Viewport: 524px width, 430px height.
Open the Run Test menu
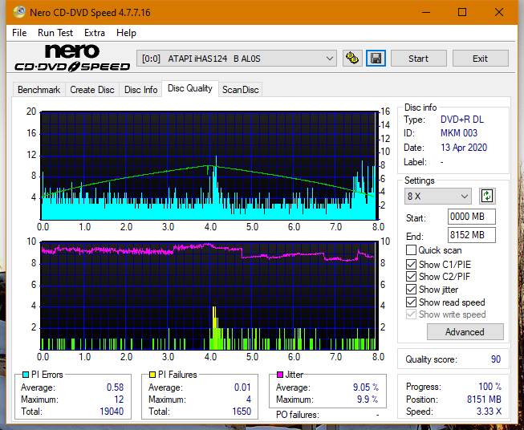pos(55,33)
